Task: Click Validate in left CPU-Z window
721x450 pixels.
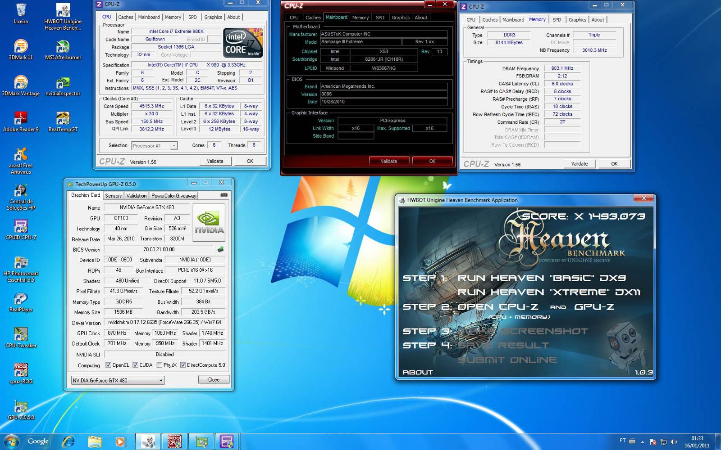Action: (215, 161)
